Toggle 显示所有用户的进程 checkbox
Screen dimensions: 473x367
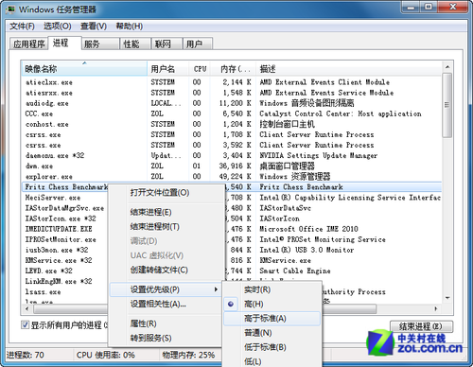pos(25,324)
